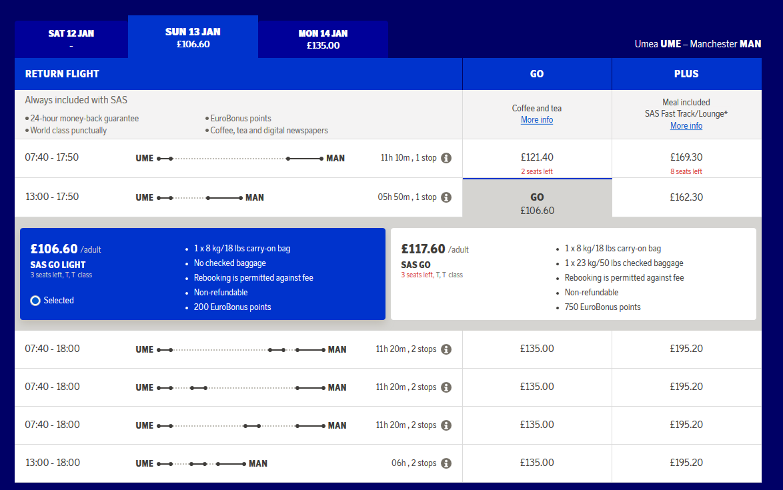Screen dimensions: 783x490
Task: Click '1 x 23 kg/50 lbs checked baggage' text
Action: (x=624, y=263)
